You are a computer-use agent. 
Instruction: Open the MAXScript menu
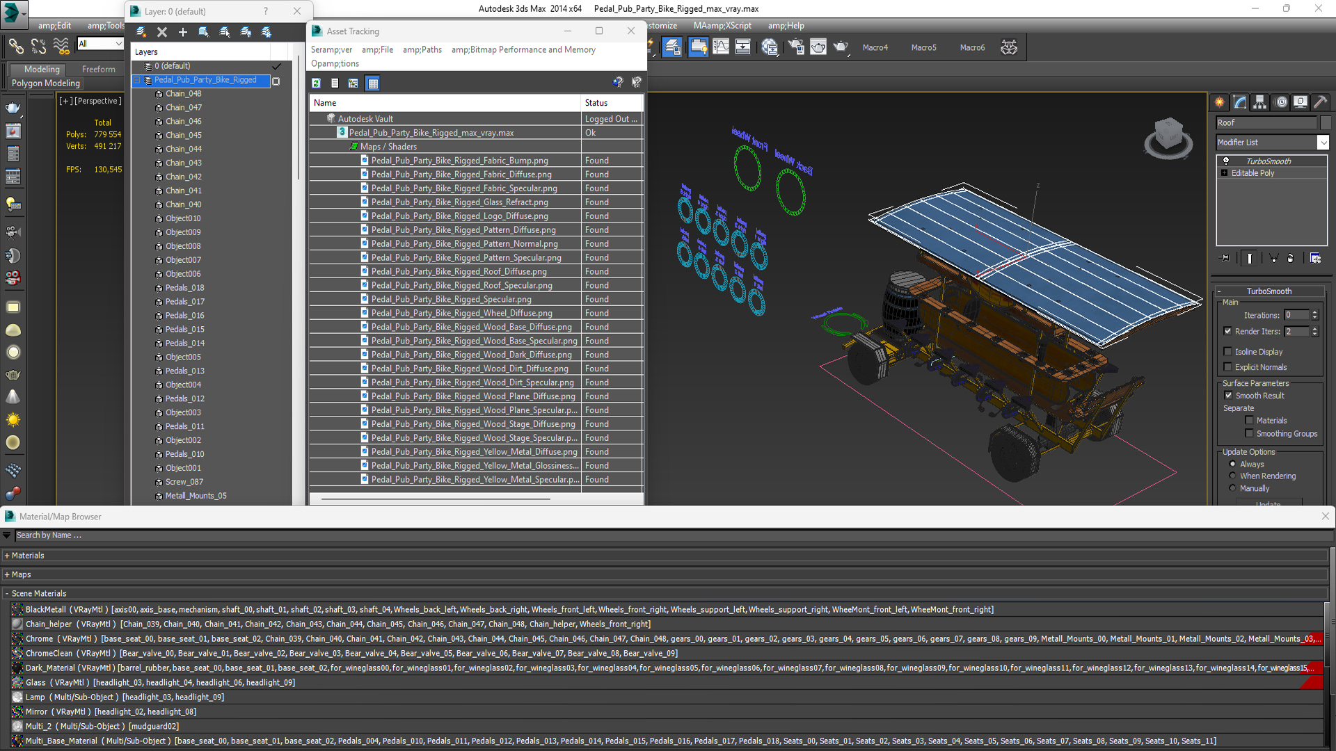(722, 26)
